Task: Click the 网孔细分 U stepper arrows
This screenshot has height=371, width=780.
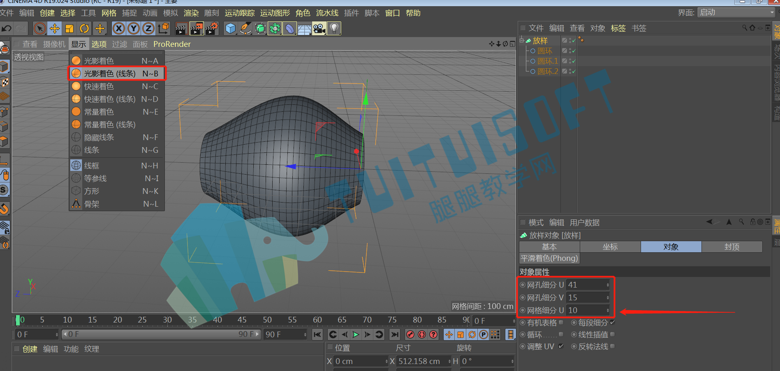Action: [608, 285]
